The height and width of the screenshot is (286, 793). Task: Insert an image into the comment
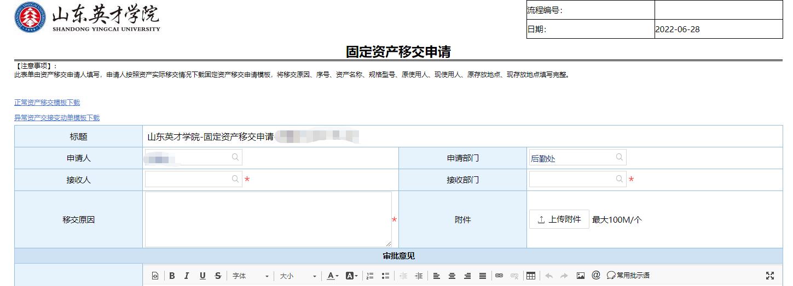coord(581,276)
